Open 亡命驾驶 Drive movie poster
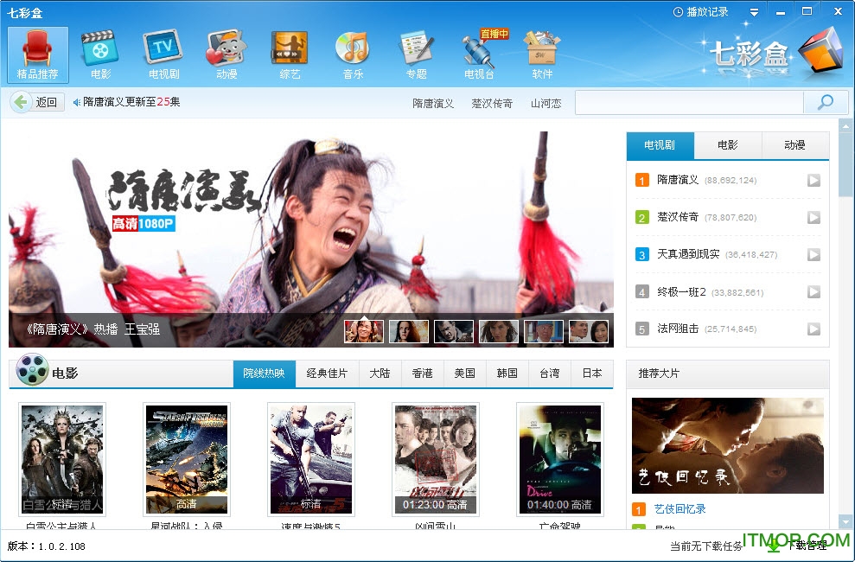Viewport: 855px width, 562px height. pyautogui.click(x=560, y=459)
